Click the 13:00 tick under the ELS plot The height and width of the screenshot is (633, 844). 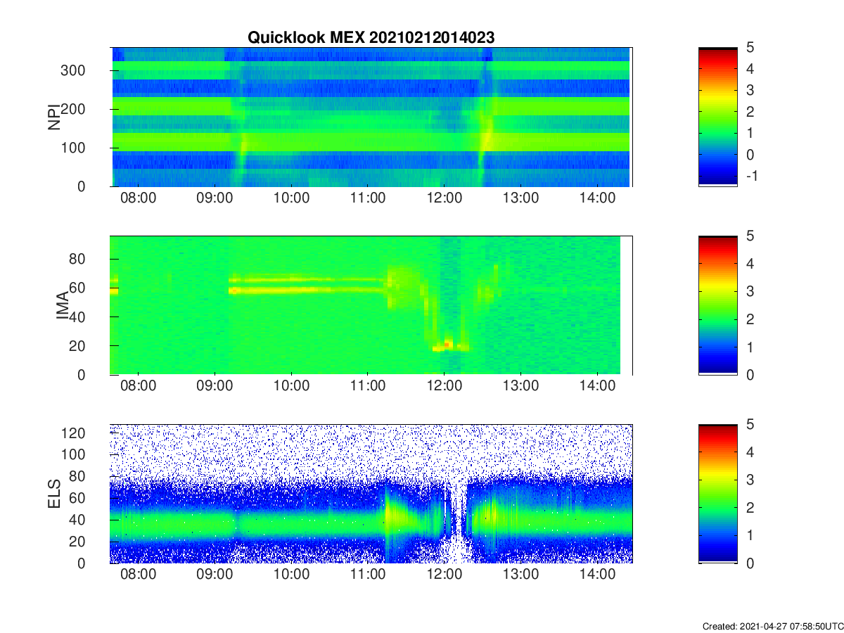point(520,575)
